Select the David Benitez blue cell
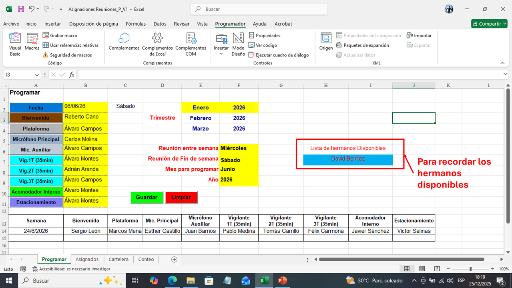Viewport: 512px width, 288px height. (x=348, y=159)
